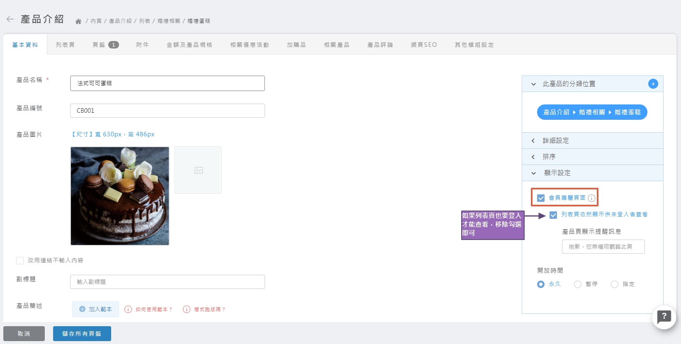Image resolution: width=681 pixels, height=344 pixels.
Task: Click the 儲存所有頁籤 button
Action: pos(82,334)
